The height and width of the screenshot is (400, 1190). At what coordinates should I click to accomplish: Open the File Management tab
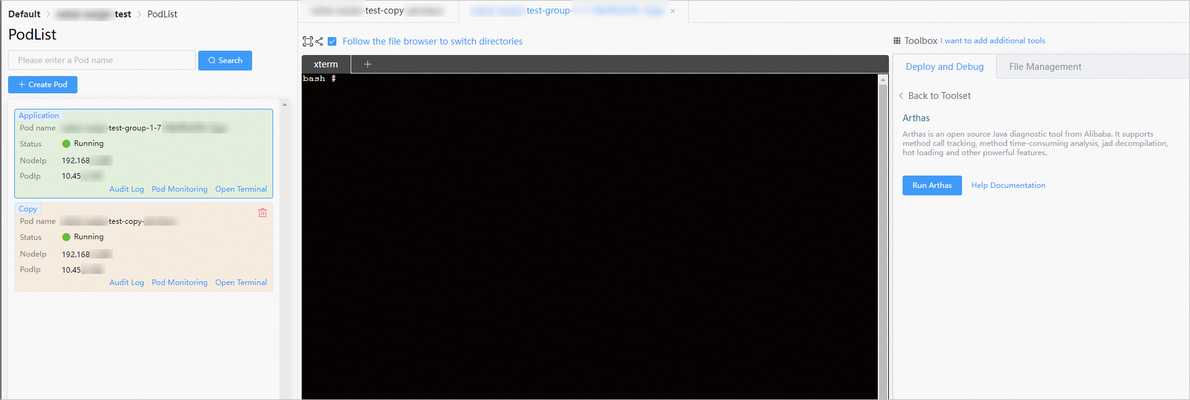[1045, 67]
